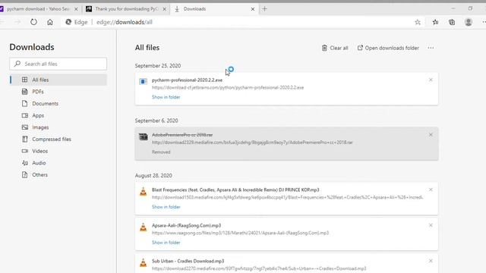Click the trash icon beside Clear all
The height and width of the screenshot is (273, 486).
click(x=324, y=48)
